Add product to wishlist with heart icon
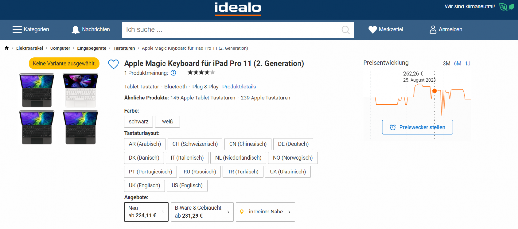The height and width of the screenshot is (229, 518). coord(113,64)
